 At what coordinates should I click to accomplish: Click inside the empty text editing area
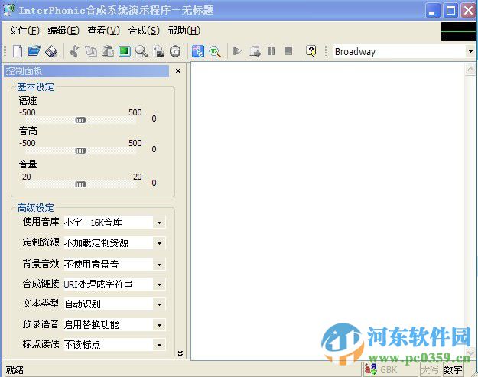[x=328, y=211]
